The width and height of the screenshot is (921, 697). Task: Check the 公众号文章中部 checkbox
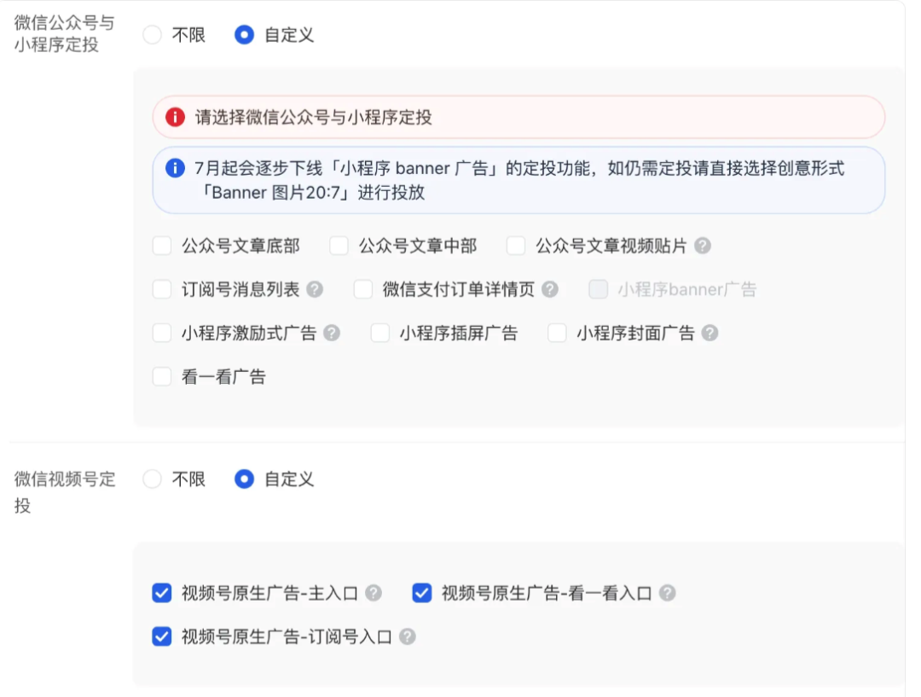point(339,246)
